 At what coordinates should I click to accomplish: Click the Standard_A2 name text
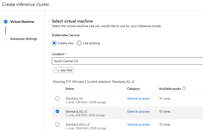(74, 99)
